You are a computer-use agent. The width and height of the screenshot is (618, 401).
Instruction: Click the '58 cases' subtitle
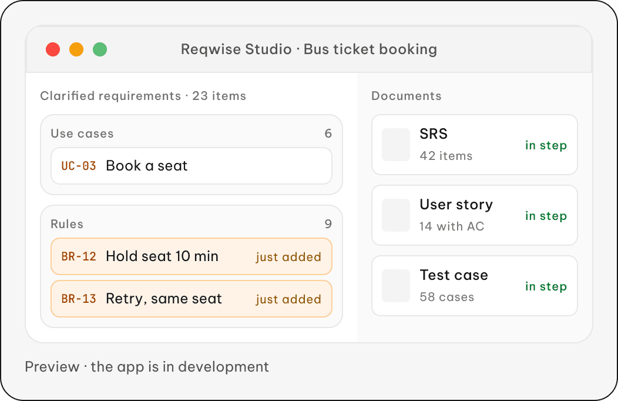click(447, 297)
